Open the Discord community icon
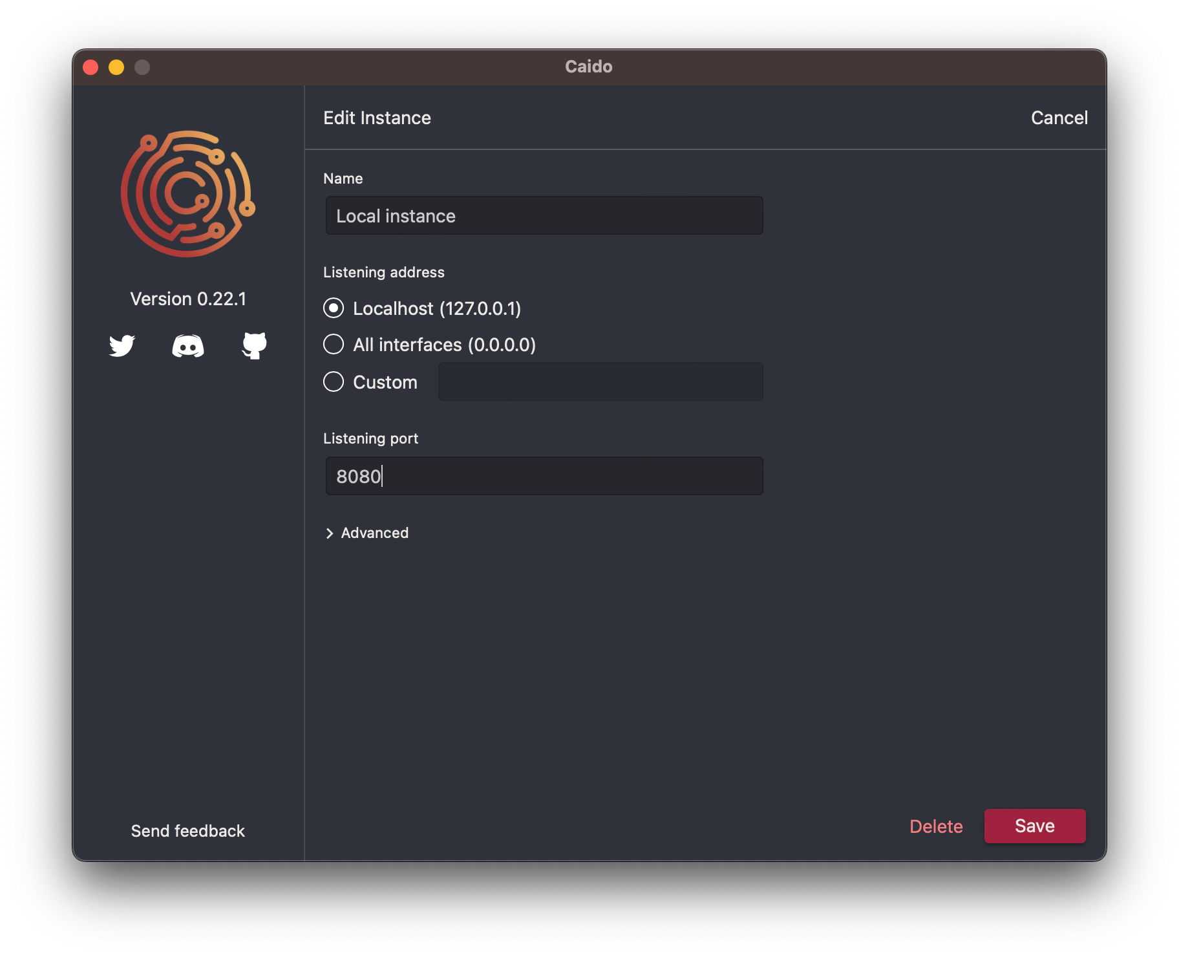 (188, 346)
